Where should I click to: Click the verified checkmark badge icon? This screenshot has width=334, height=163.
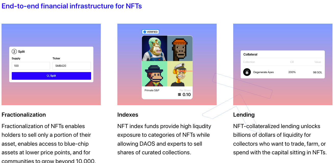coord(145,32)
